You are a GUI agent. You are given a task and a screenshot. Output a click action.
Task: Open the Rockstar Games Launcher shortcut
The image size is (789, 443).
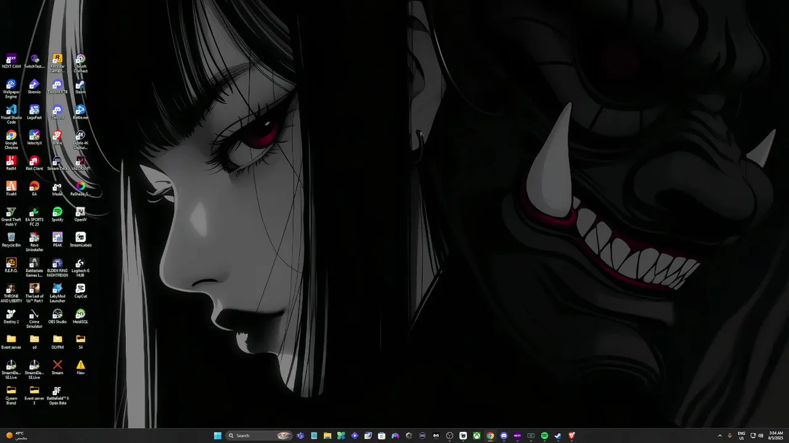coord(57,63)
